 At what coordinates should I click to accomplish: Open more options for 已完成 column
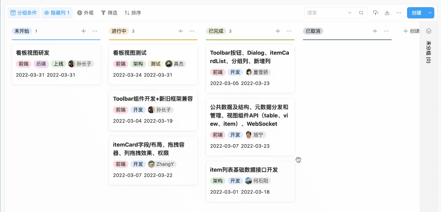click(x=289, y=31)
